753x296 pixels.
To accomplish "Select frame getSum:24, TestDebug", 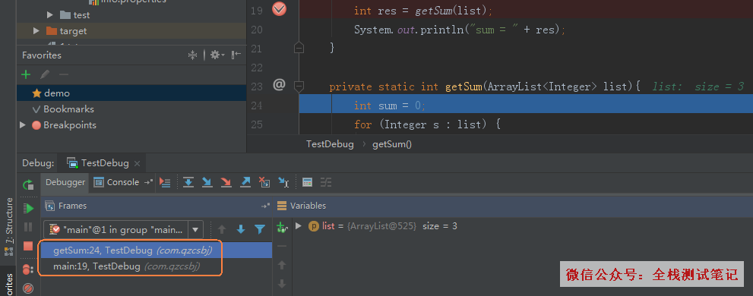I will [x=157, y=250].
